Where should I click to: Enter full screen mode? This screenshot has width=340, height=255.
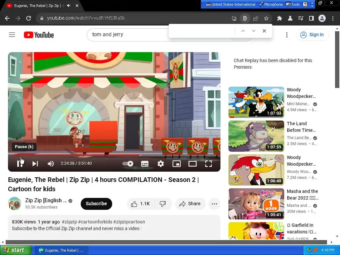click(209, 164)
